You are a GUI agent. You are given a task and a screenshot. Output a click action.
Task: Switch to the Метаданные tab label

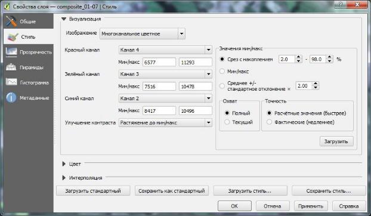click(x=35, y=98)
